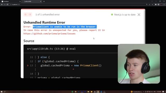Toggle the browser side panel icon
The width and height of the screenshot is (166, 93).
[x=158, y=5]
